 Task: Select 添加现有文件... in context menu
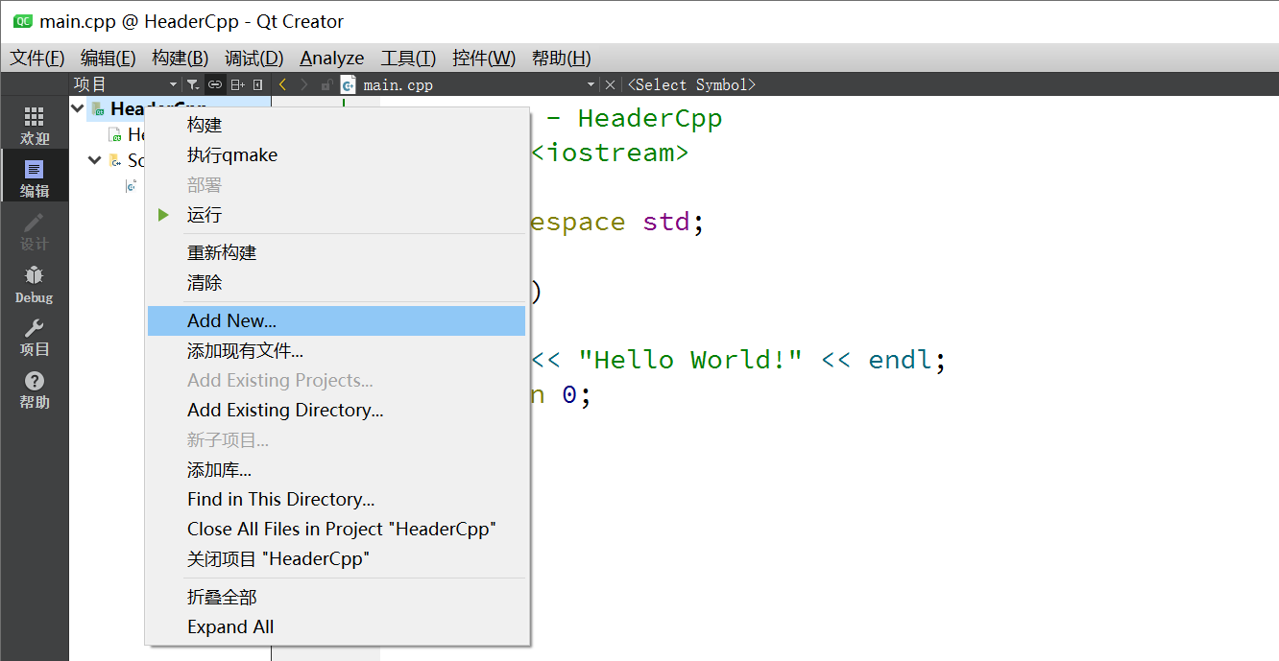(x=336, y=351)
